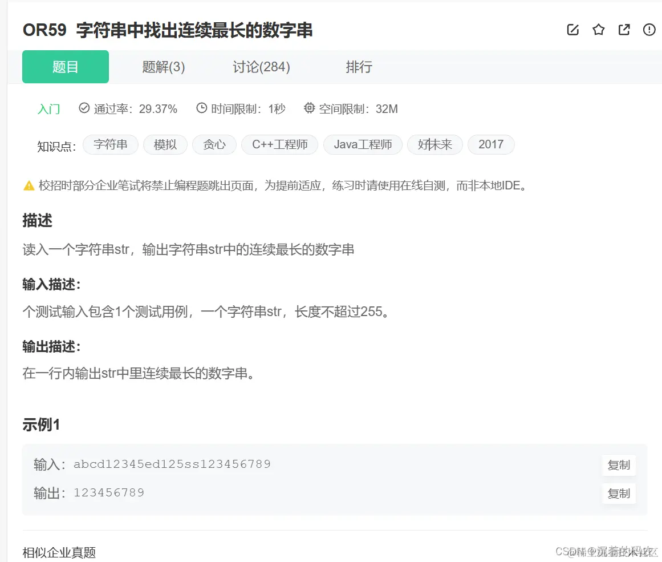Open the 讨论(284) tab

pyautogui.click(x=261, y=67)
